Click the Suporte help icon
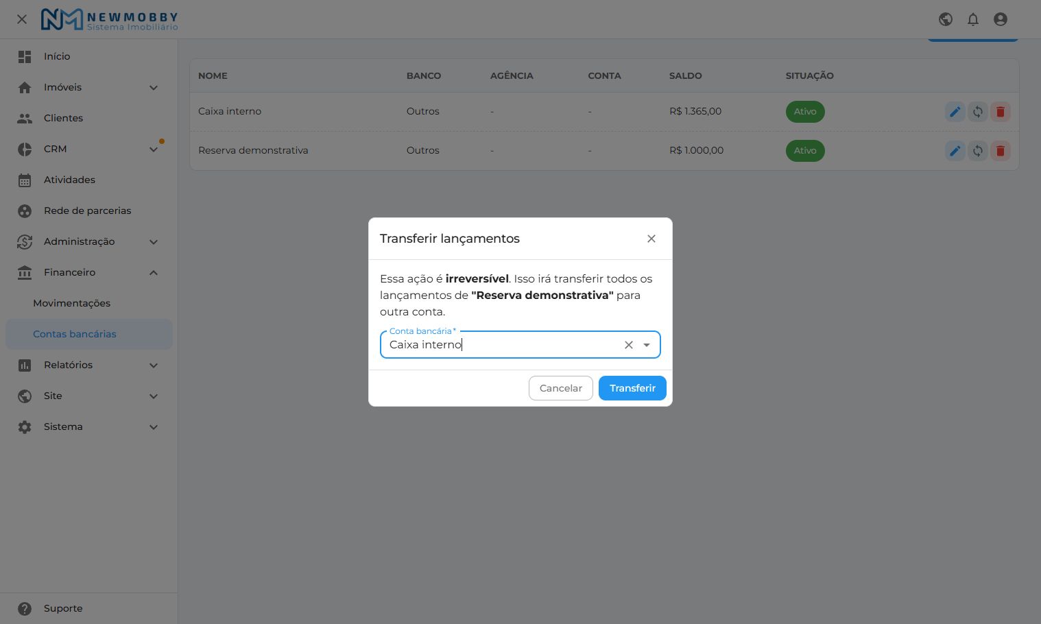This screenshot has height=624, width=1041. (25, 608)
